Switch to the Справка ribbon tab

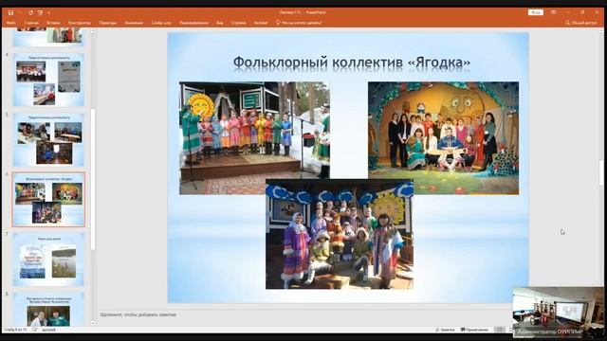pyautogui.click(x=238, y=23)
